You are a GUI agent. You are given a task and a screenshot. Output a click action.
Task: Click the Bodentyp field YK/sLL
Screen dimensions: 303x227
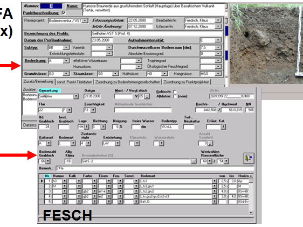[x=169, y=127]
